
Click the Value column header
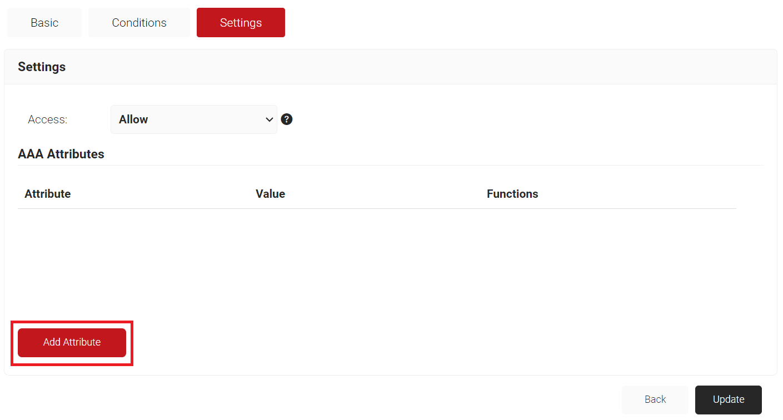pyautogui.click(x=270, y=194)
